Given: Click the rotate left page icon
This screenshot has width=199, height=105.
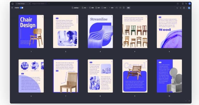Looking at the screenshot, I should (117, 8).
